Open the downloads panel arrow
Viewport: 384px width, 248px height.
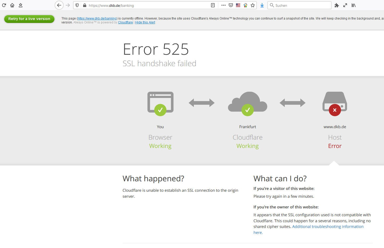[x=262, y=5]
